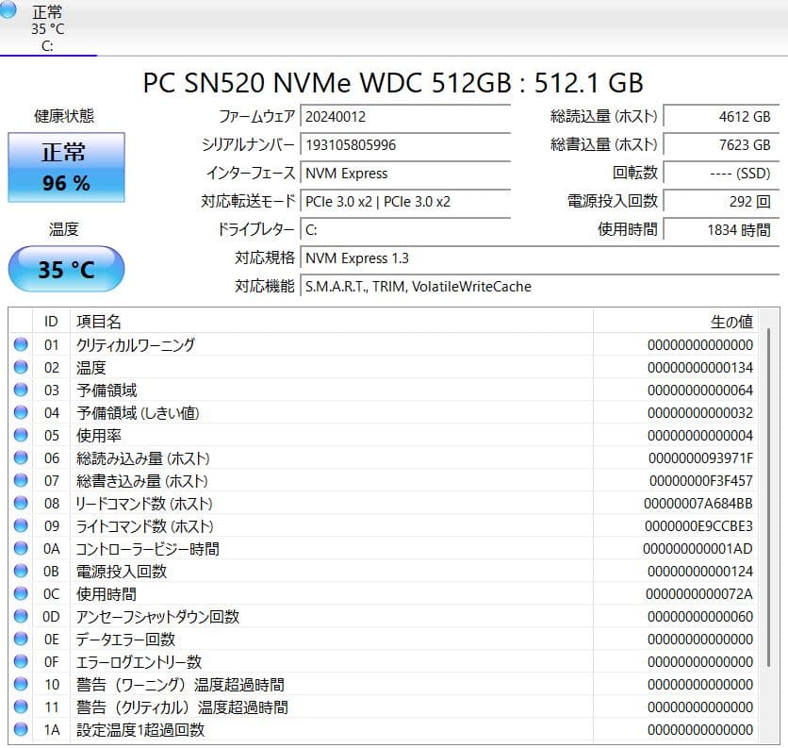Click the standard field NVM Express 1.3

540,258
